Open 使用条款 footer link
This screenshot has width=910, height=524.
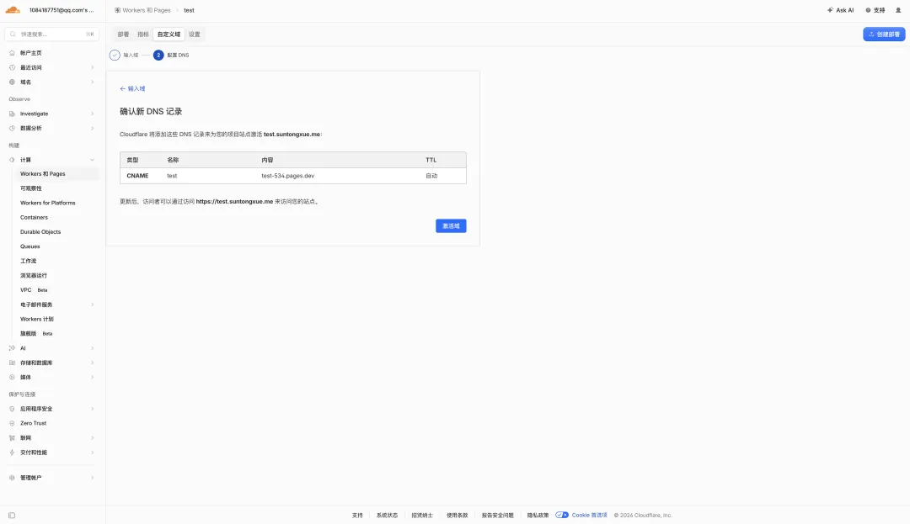[x=457, y=516]
